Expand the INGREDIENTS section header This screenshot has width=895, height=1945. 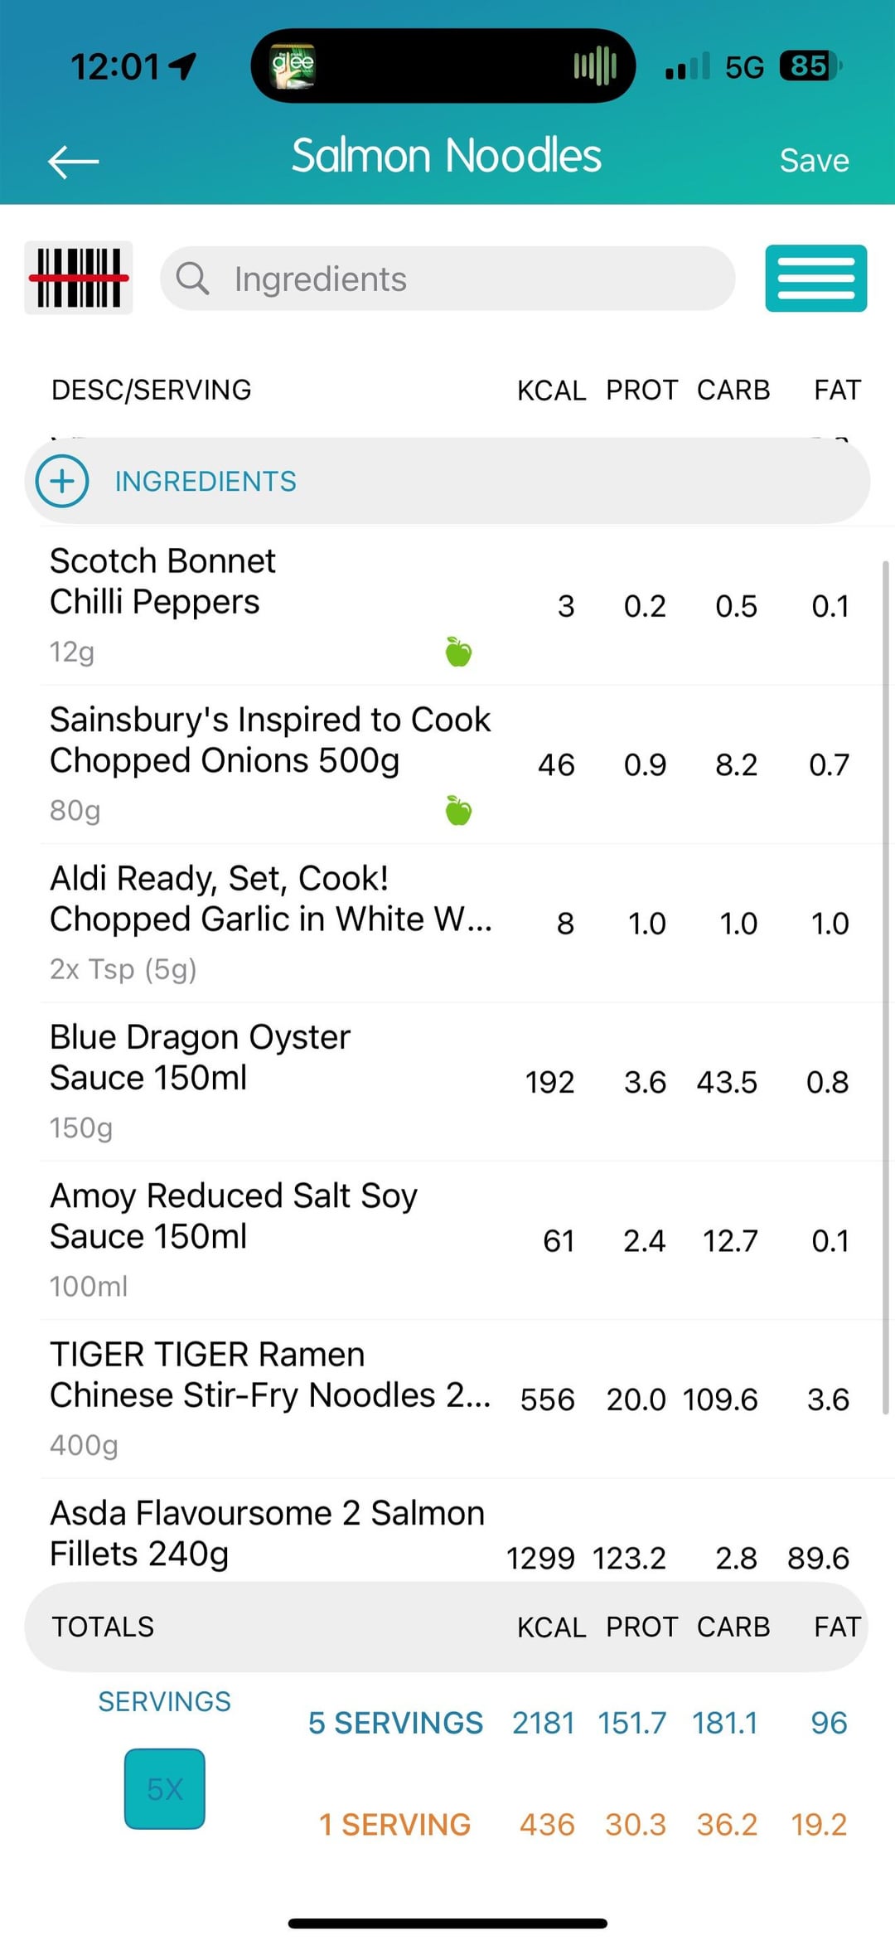pos(206,482)
